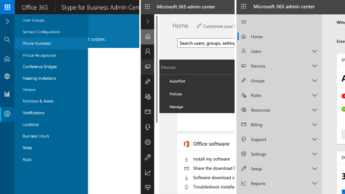The width and height of the screenshot is (345, 194).
Task: Click the Reports chart icon in dark rail
Action: tap(147, 172)
